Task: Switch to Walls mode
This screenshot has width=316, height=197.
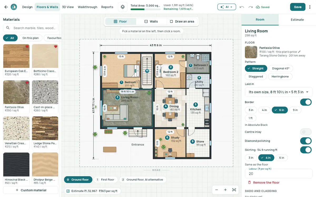Action: 151,22
